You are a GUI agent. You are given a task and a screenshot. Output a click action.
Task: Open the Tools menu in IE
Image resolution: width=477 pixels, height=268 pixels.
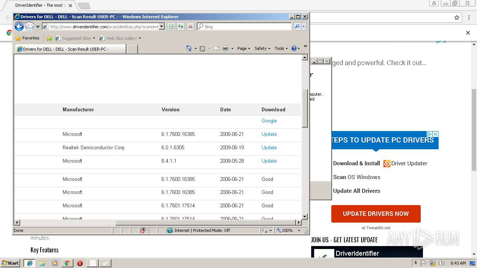pyautogui.click(x=281, y=48)
